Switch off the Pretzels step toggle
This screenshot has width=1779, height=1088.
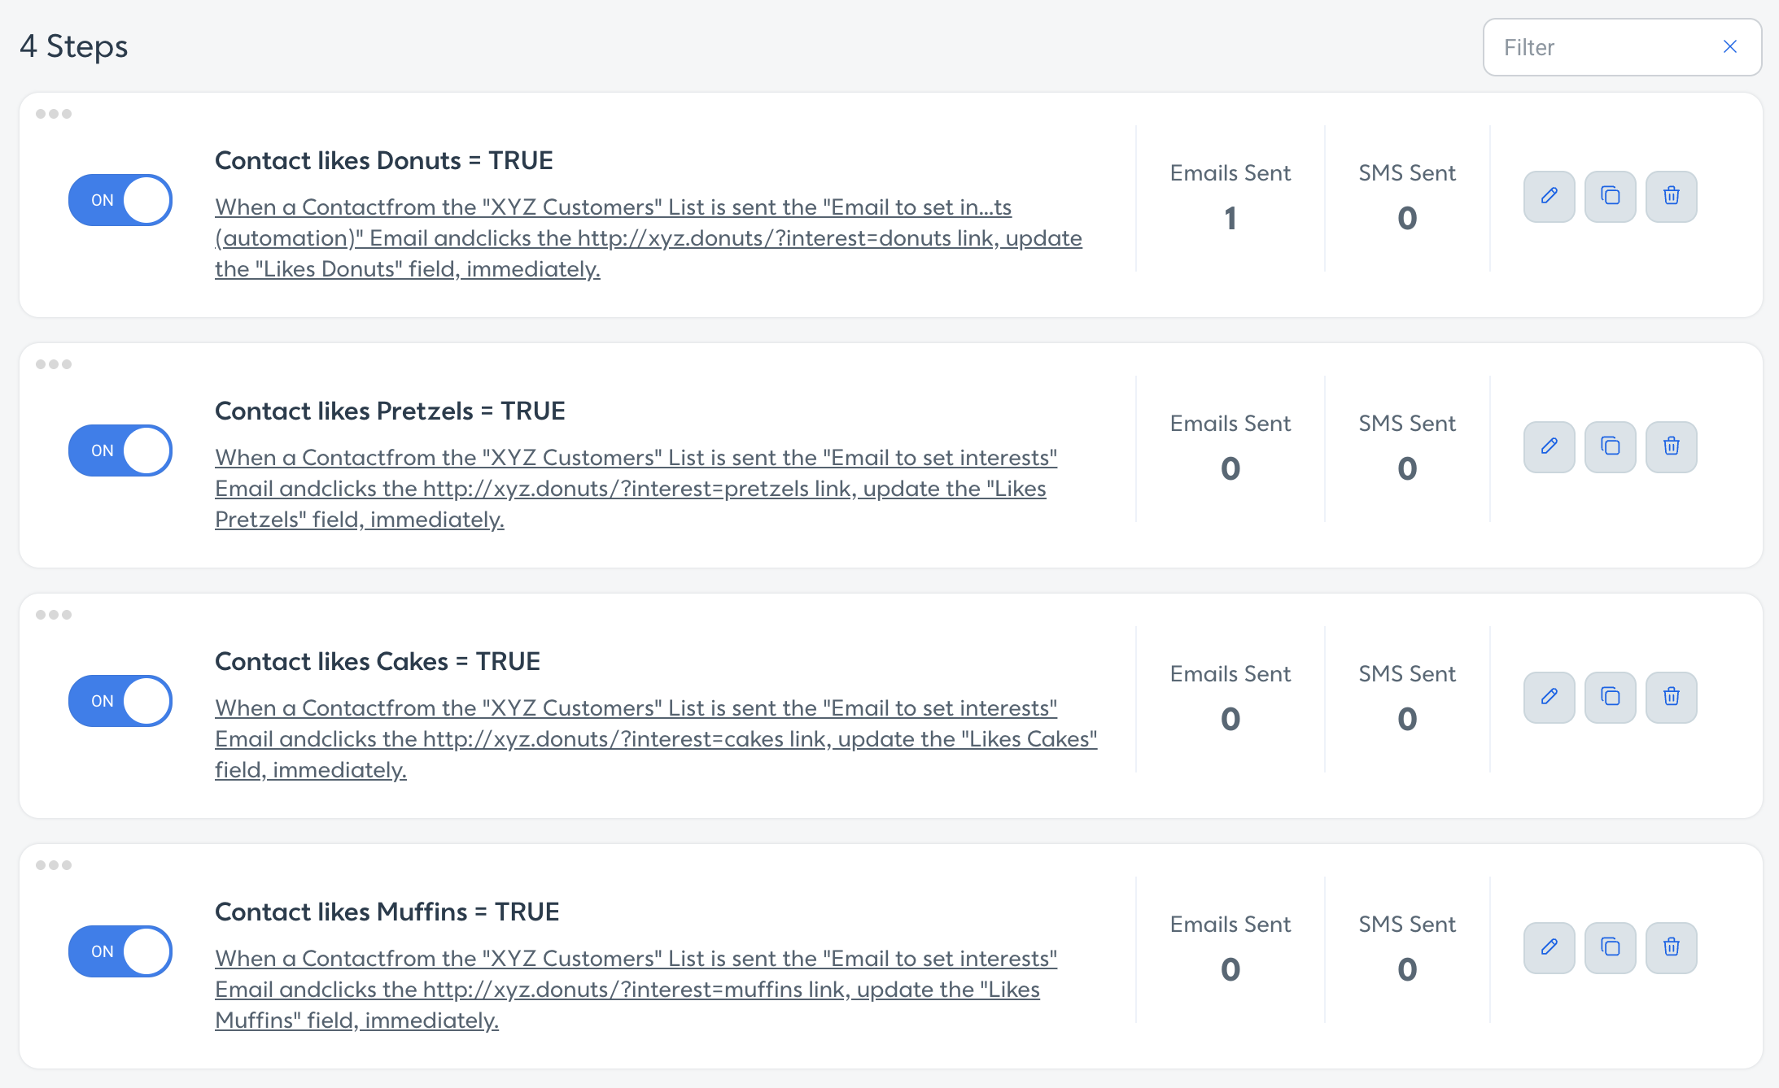tap(120, 450)
